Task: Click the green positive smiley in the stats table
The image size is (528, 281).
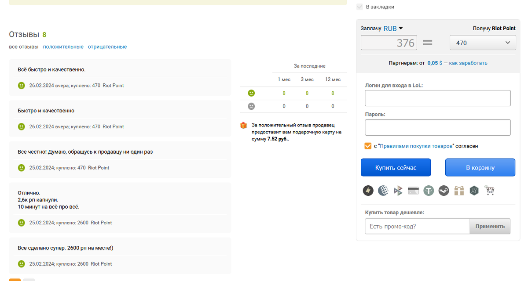Action: [x=251, y=93]
